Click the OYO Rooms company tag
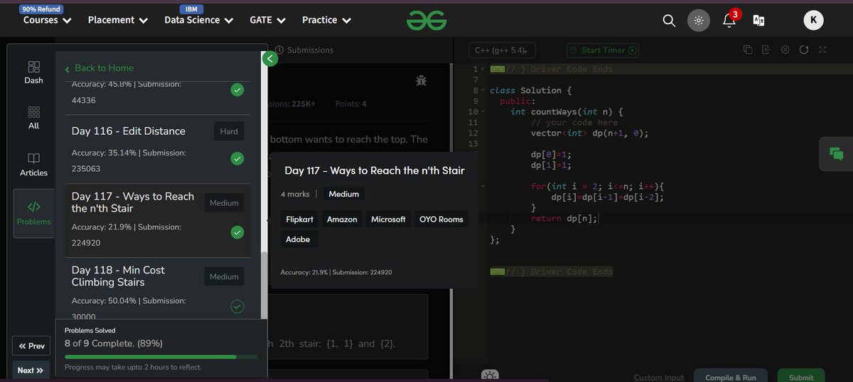853x382 pixels. point(441,219)
